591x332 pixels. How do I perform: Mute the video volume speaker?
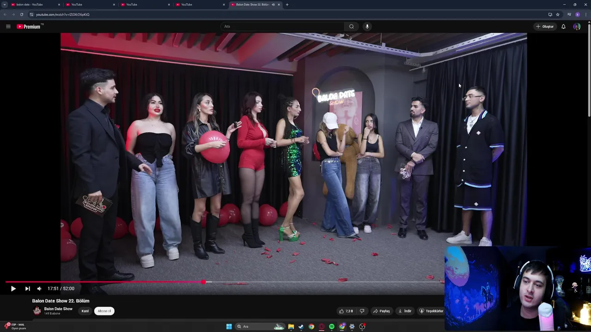39,289
